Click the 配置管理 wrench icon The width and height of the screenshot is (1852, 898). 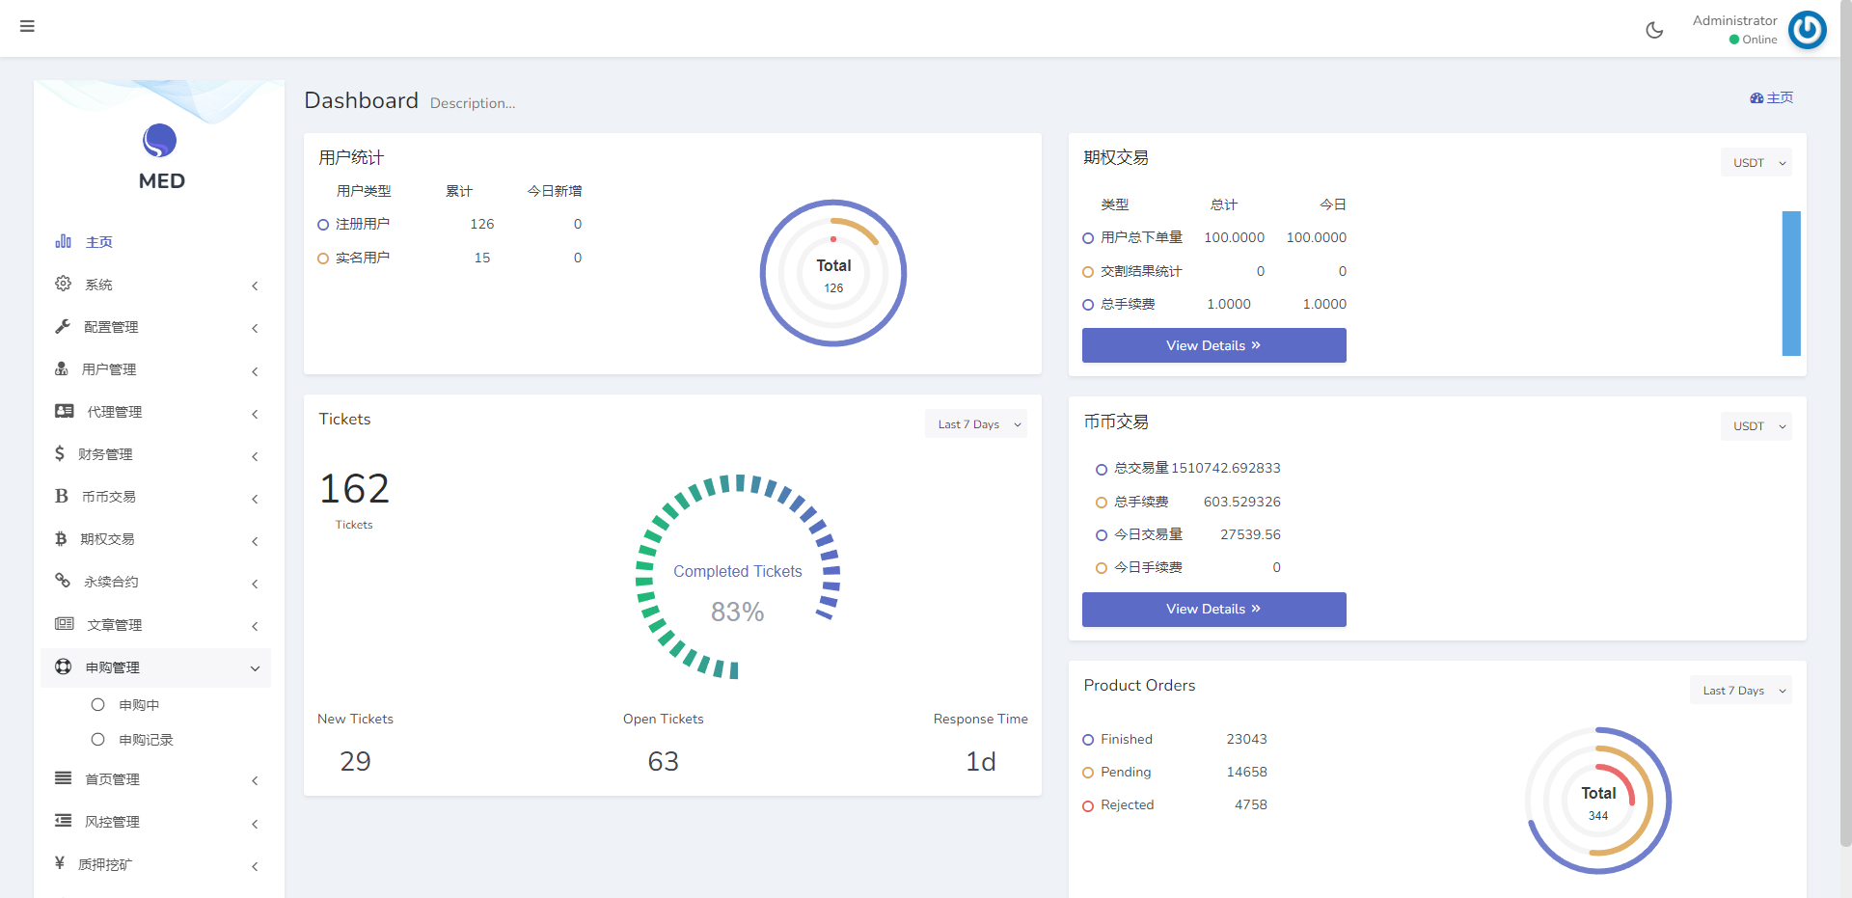tap(64, 327)
